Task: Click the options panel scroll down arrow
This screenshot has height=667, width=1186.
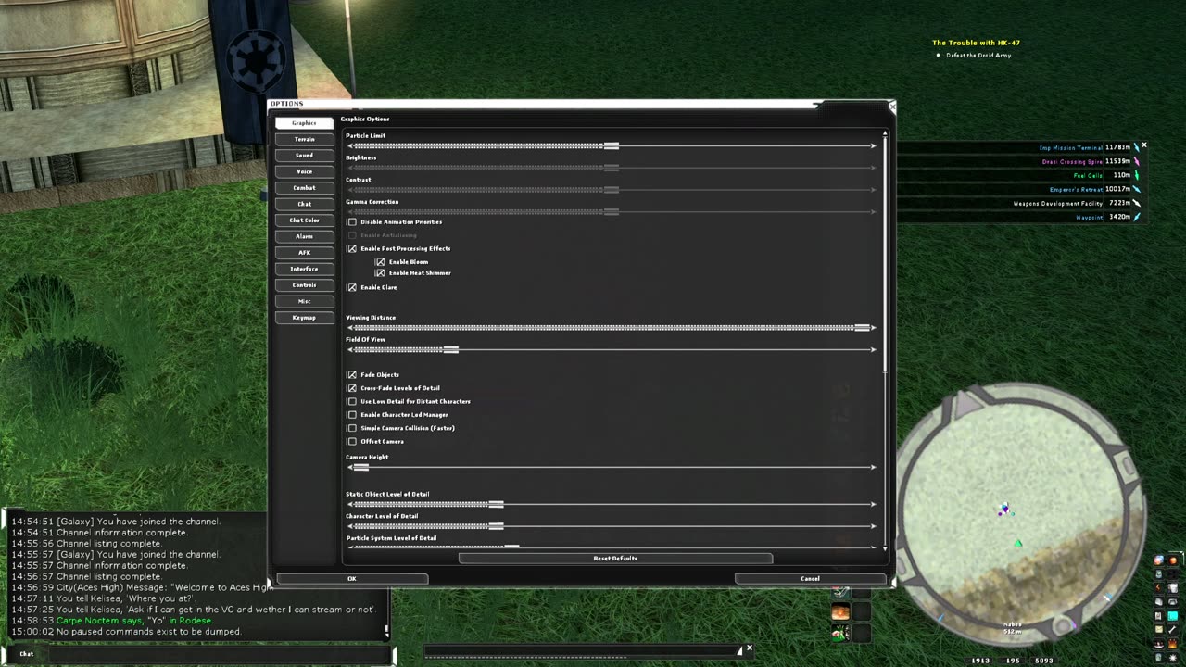Action: pos(885,548)
